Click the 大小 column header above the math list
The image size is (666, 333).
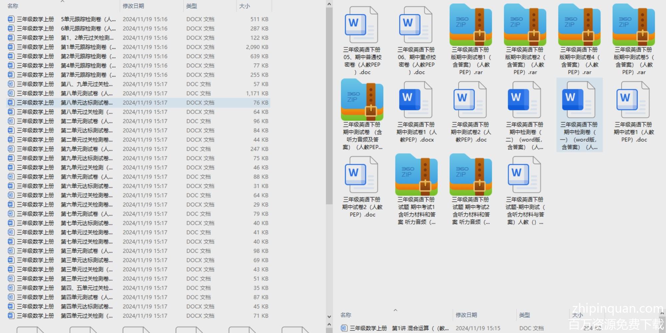[x=244, y=6]
